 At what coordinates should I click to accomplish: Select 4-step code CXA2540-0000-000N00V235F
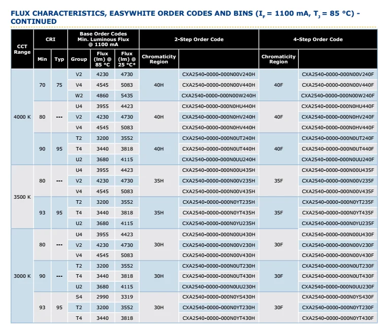pos(338,181)
